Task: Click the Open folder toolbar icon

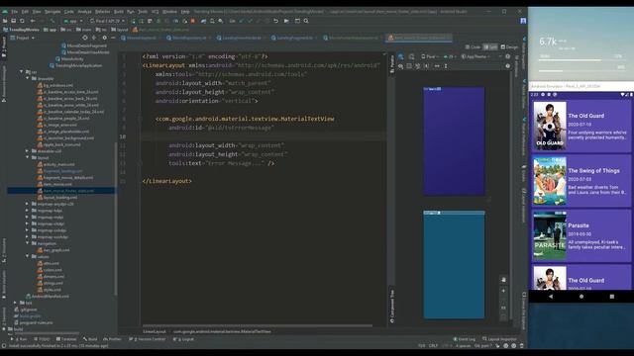Action: tap(5, 21)
